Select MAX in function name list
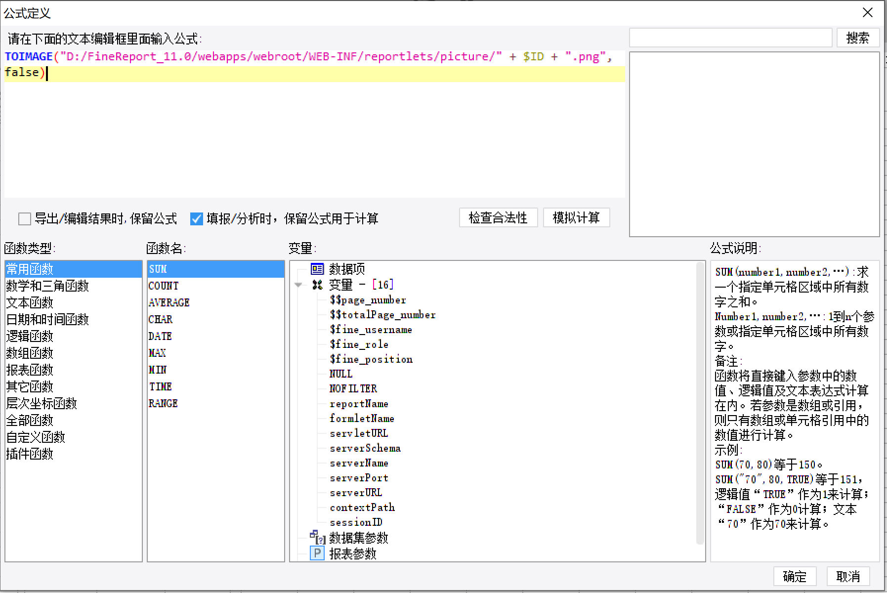This screenshot has height=593, width=887. tap(216, 353)
